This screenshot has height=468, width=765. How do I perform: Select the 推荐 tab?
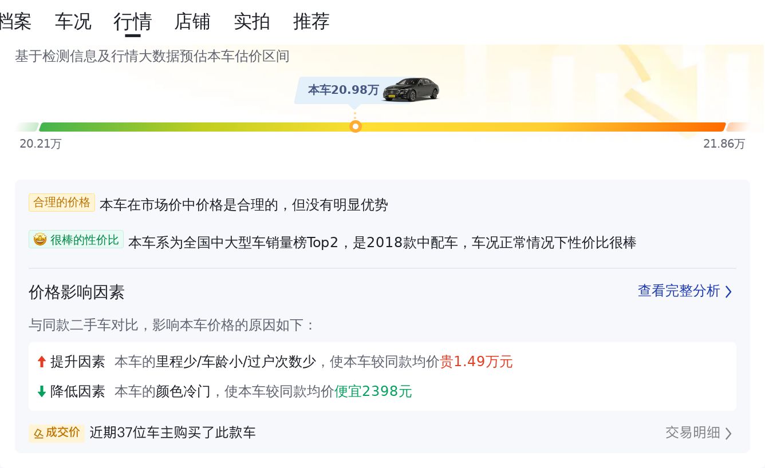(311, 21)
